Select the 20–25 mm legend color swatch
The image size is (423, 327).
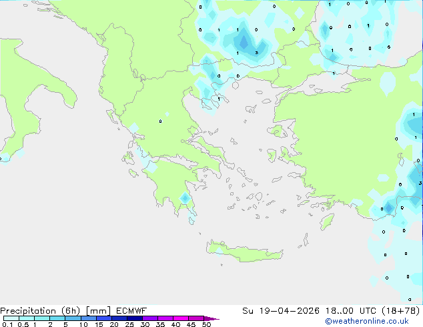click(119, 318)
